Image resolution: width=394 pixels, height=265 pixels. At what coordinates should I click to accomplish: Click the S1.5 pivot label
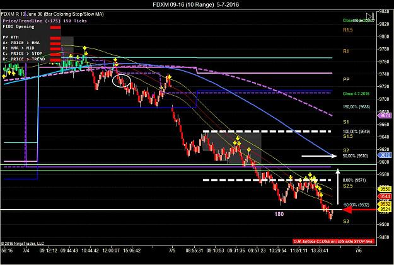point(348,136)
